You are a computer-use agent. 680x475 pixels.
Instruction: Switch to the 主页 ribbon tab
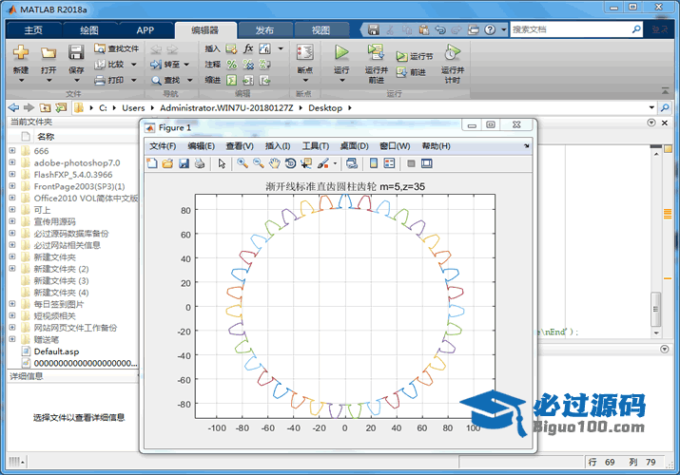[x=33, y=30]
